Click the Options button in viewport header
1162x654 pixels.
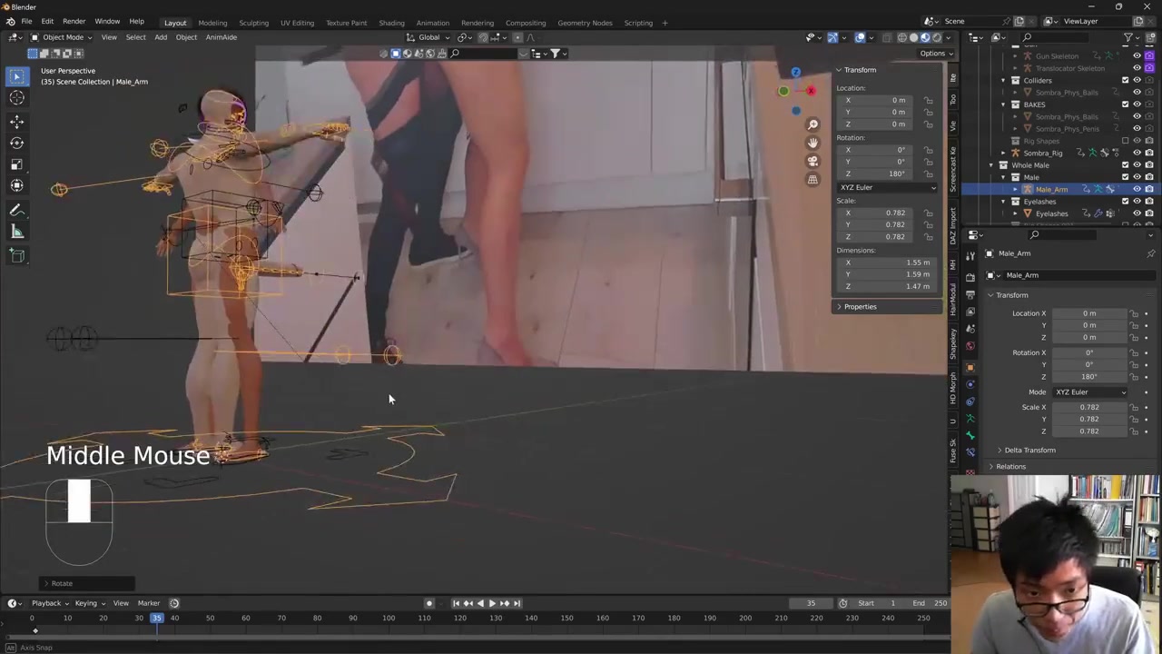[x=932, y=54]
